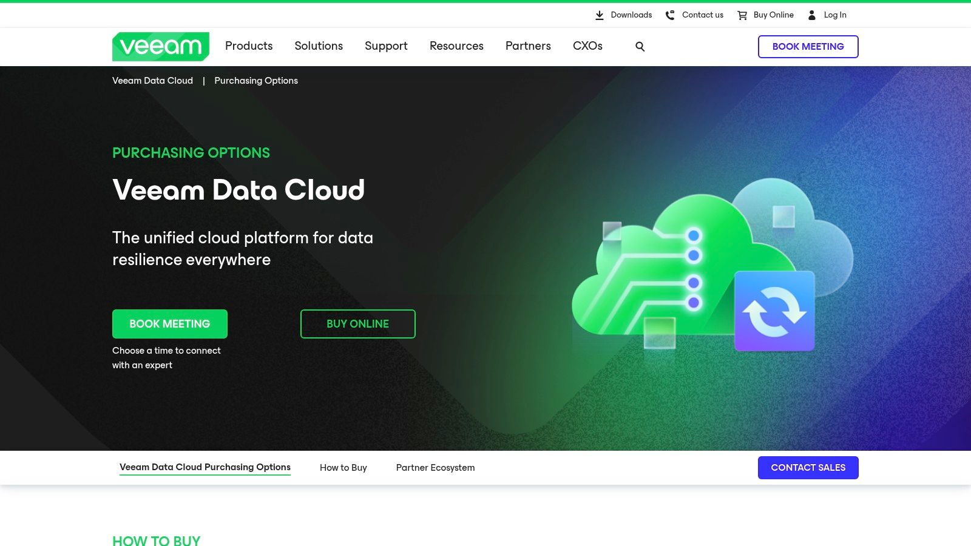Click the CONTACT SALES button
The height and width of the screenshot is (546, 971).
point(808,467)
